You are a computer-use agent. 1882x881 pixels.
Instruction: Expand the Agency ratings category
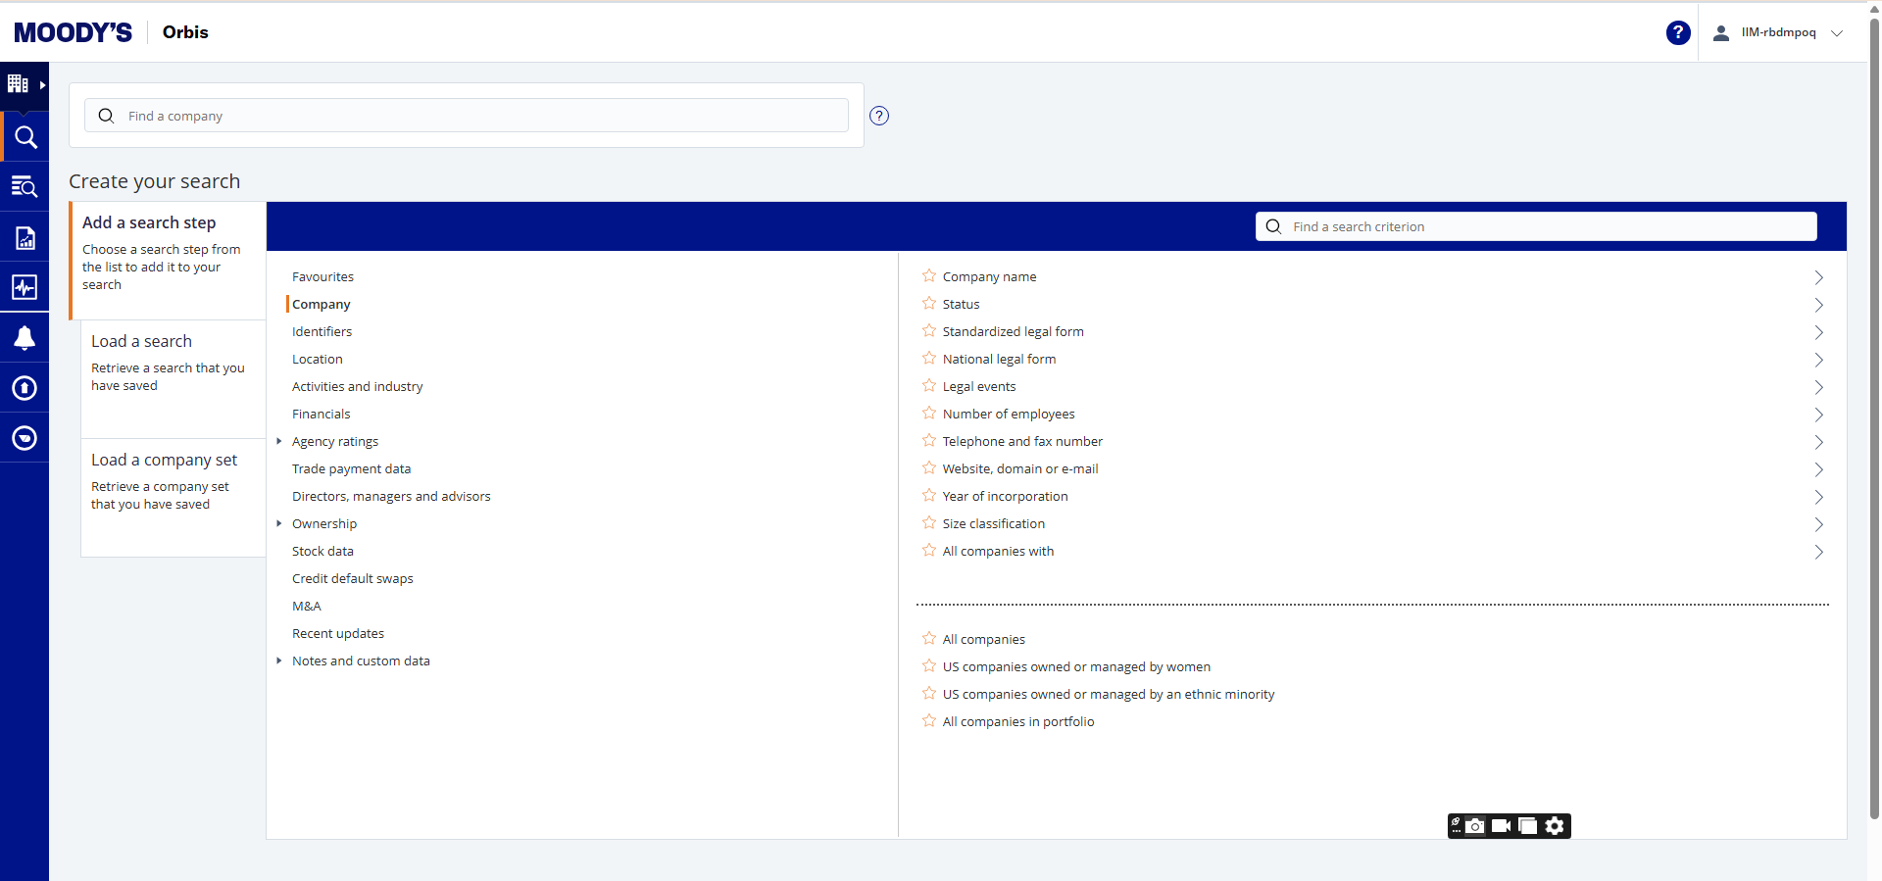[x=279, y=442]
